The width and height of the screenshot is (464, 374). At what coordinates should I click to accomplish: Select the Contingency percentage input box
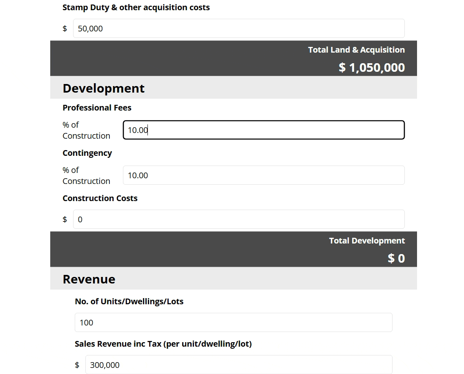(263, 175)
